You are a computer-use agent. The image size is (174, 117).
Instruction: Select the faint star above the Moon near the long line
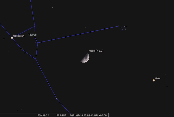(85, 27)
